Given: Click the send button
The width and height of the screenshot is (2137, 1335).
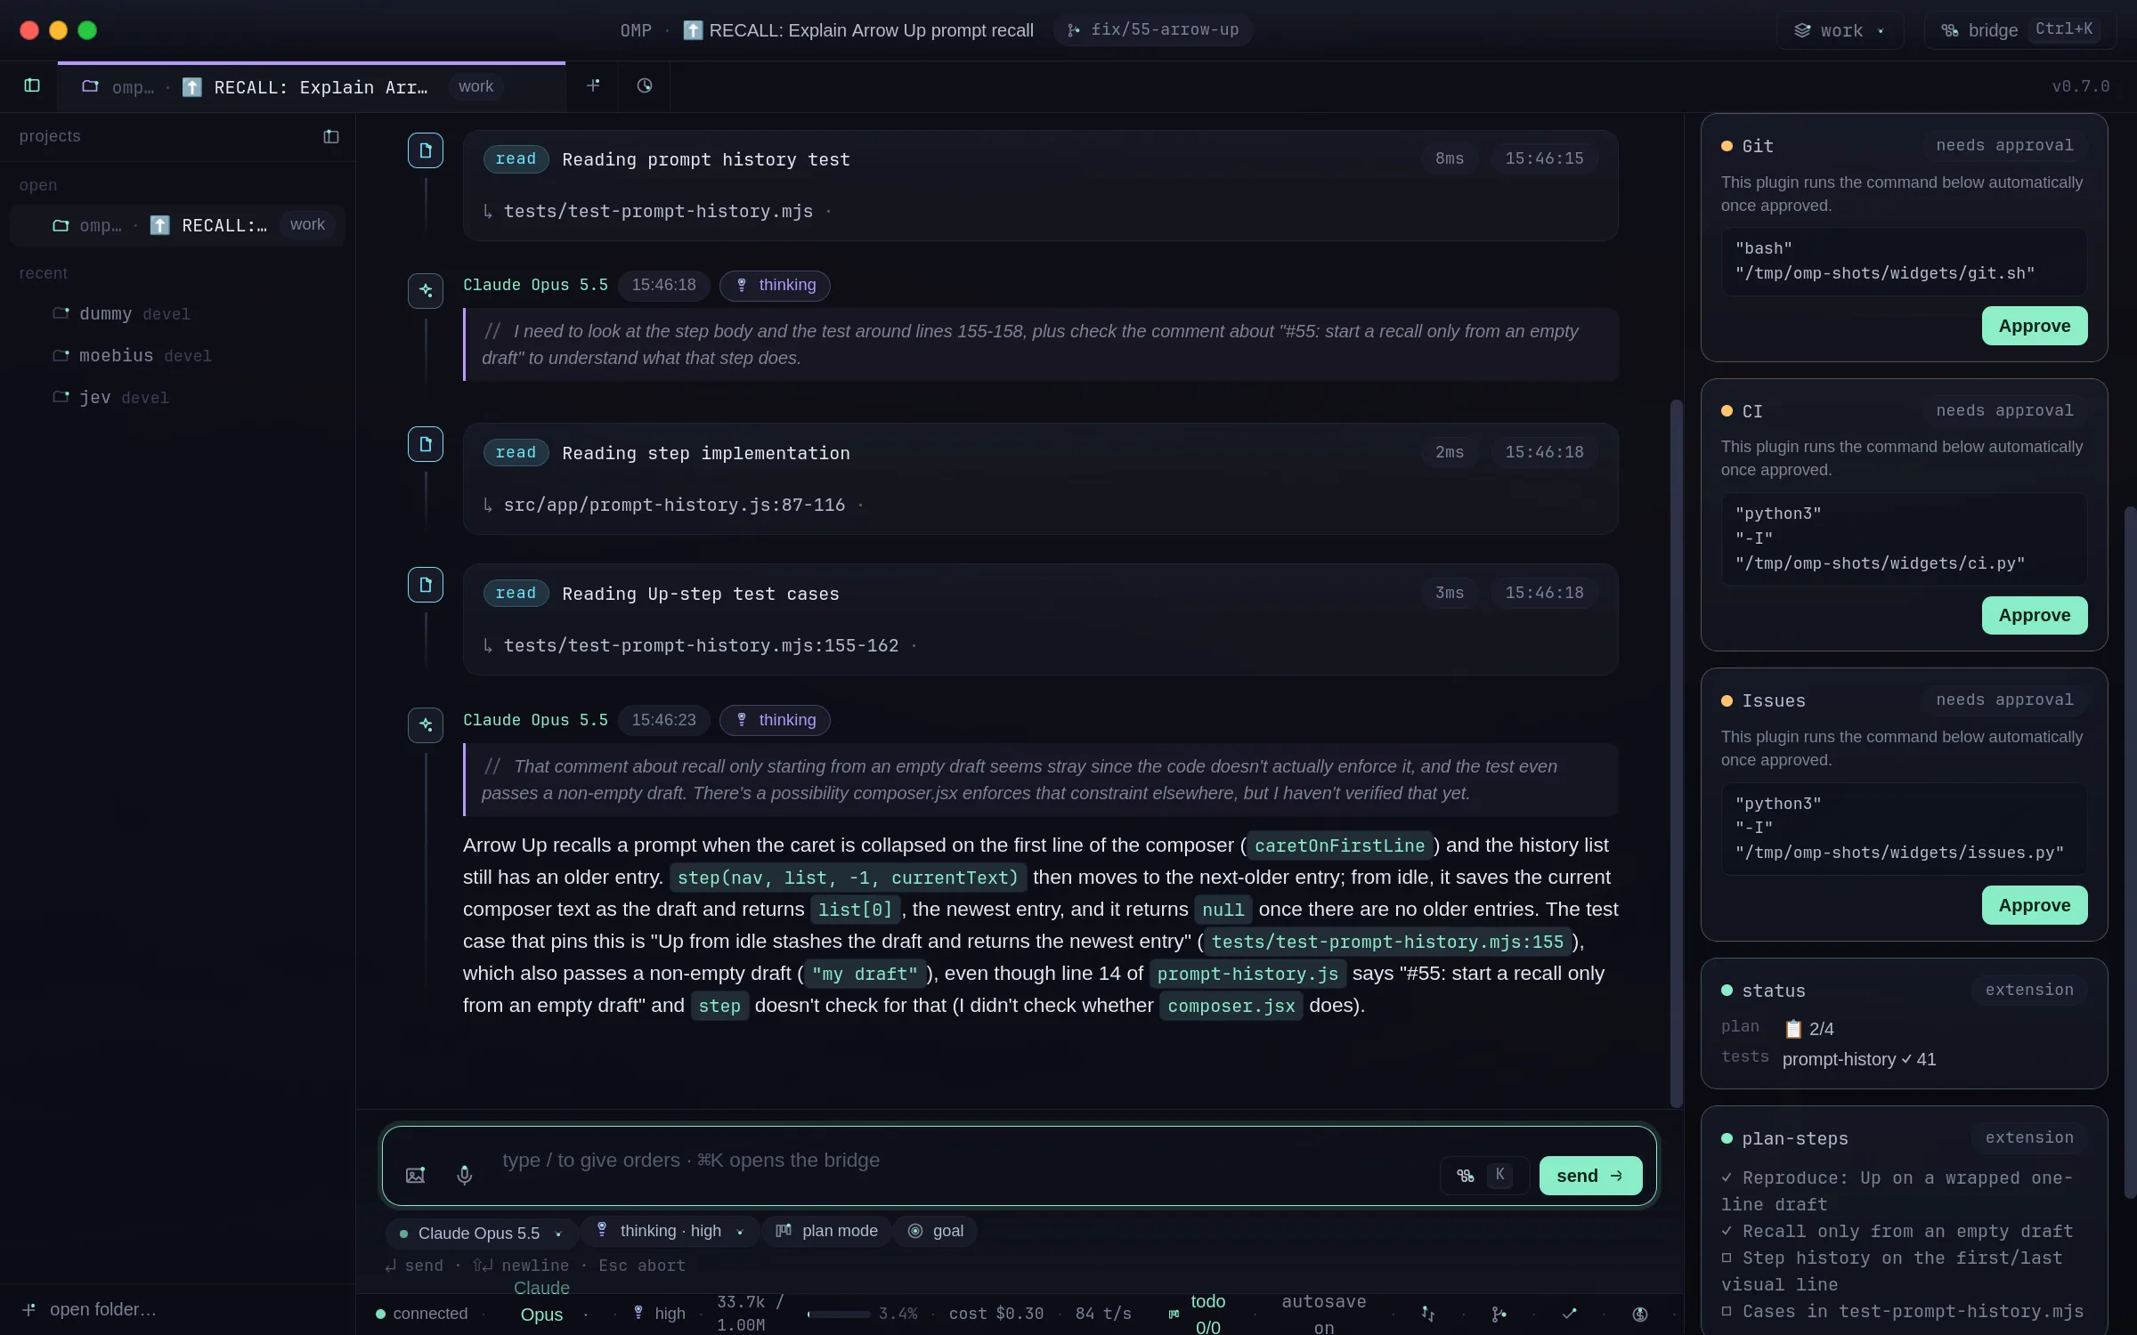Looking at the screenshot, I should tap(1590, 1176).
